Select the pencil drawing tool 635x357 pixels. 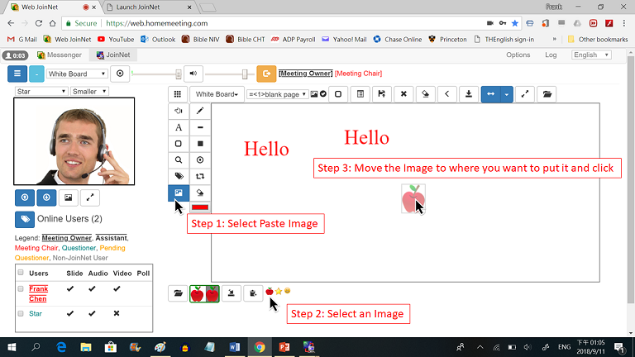[200, 110]
